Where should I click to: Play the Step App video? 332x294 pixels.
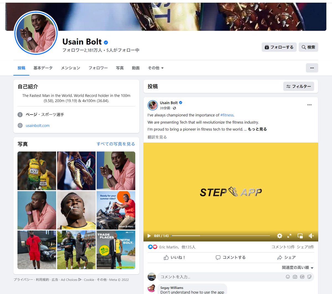[x=149, y=236]
